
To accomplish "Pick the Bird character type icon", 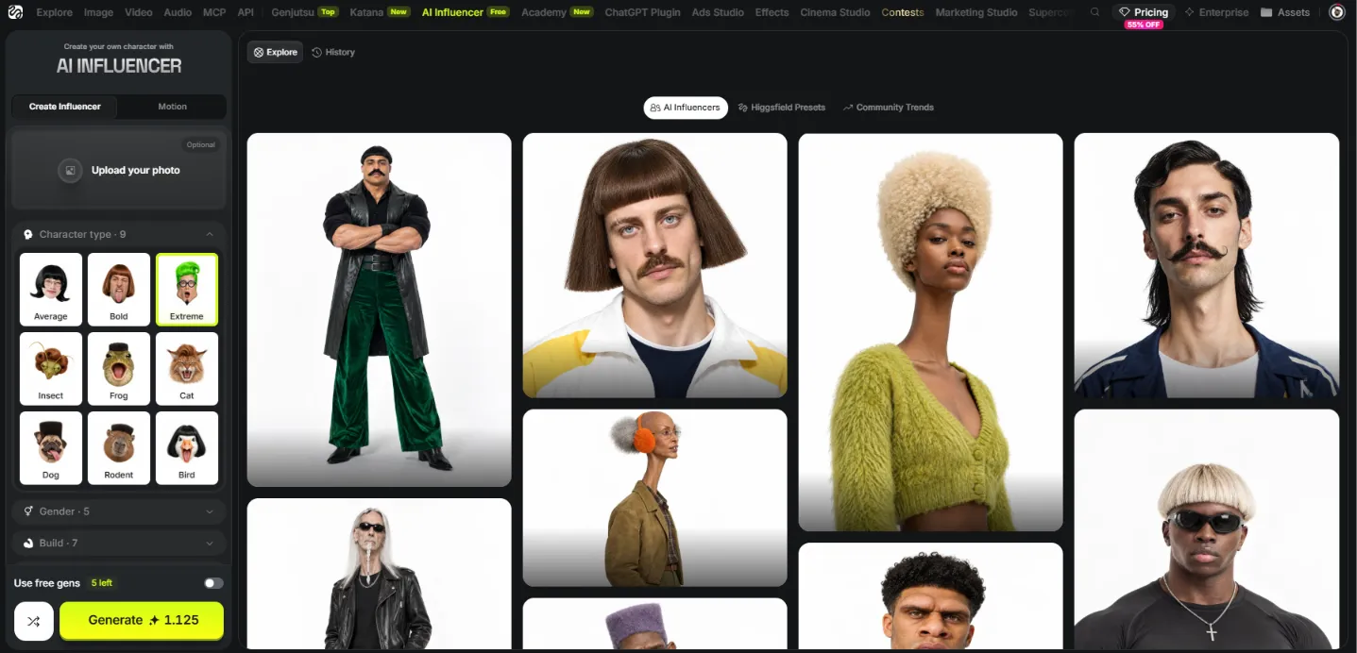I will [x=187, y=448].
